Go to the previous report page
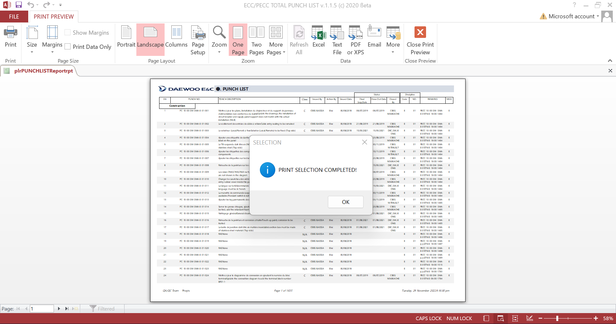The image size is (616, 324). tap(26, 309)
